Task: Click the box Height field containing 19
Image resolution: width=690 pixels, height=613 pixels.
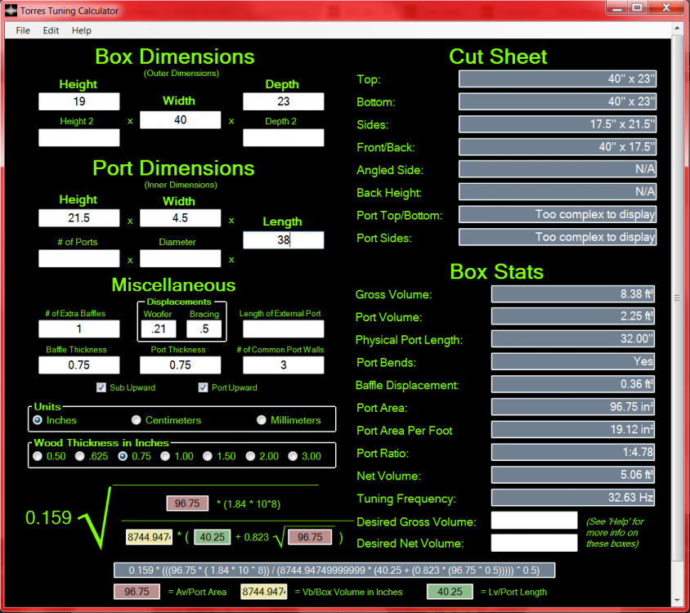Action: point(79,101)
